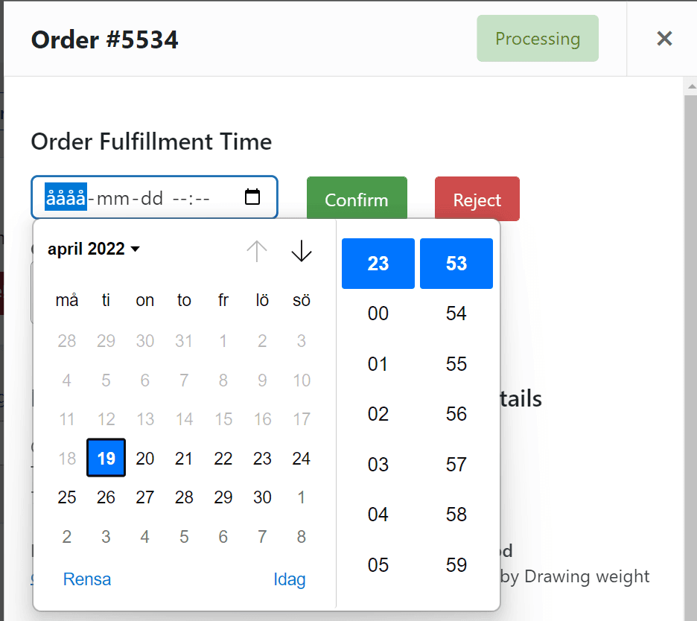Expand the april 2022 month dropdown
The height and width of the screenshot is (621, 697).
(x=94, y=249)
